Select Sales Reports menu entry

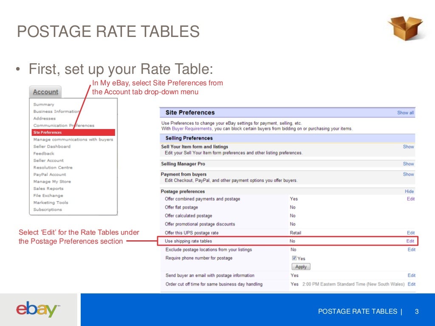(48, 188)
